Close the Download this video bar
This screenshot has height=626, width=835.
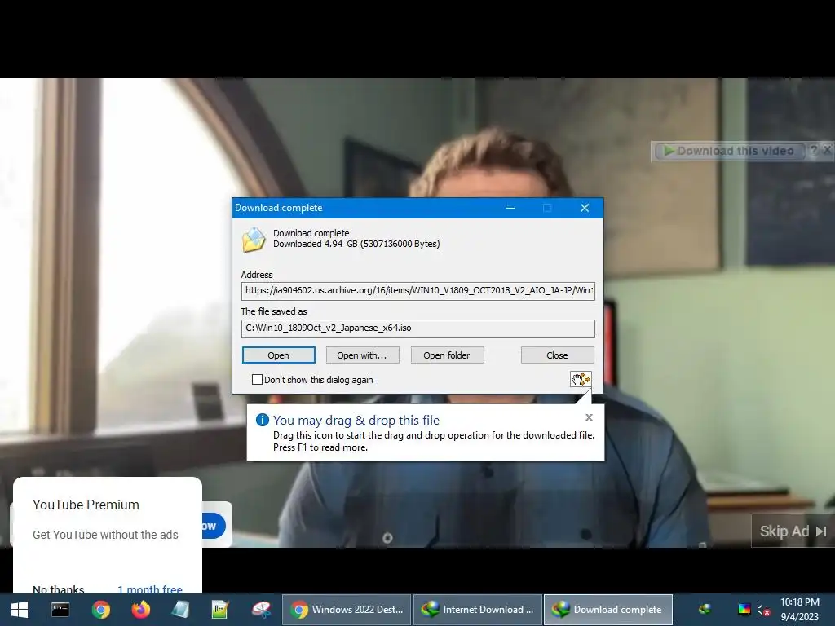(x=827, y=151)
